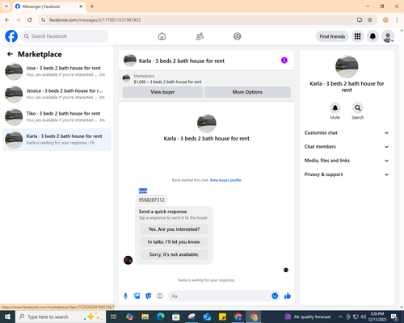The width and height of the screenshot is (404, 323).
Task: Open the Groups icon in top navigation
Action: [238, 36]
